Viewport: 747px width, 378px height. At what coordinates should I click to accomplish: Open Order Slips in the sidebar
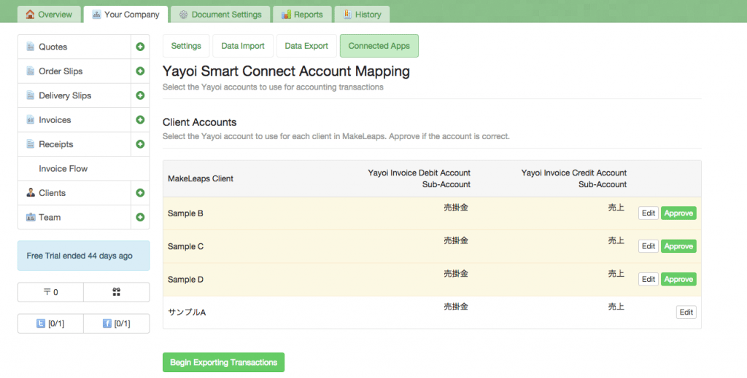coord(74,71)
